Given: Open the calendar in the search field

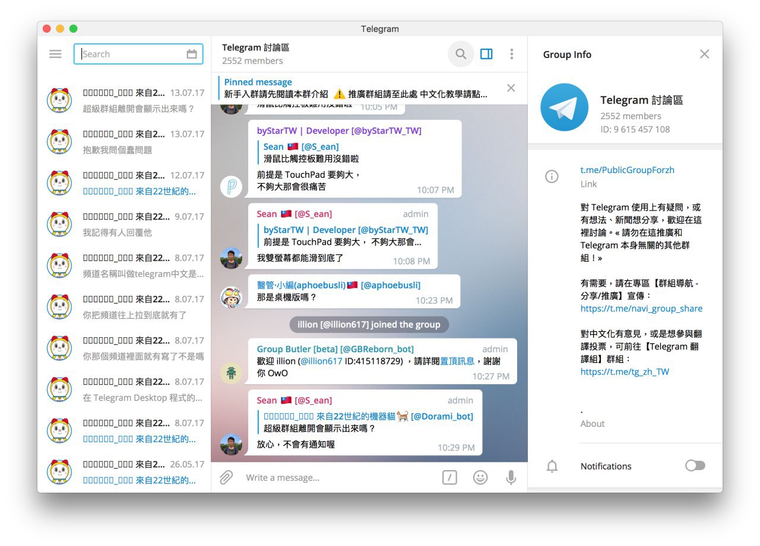Looking at the screenshot, I should point(192,54).
